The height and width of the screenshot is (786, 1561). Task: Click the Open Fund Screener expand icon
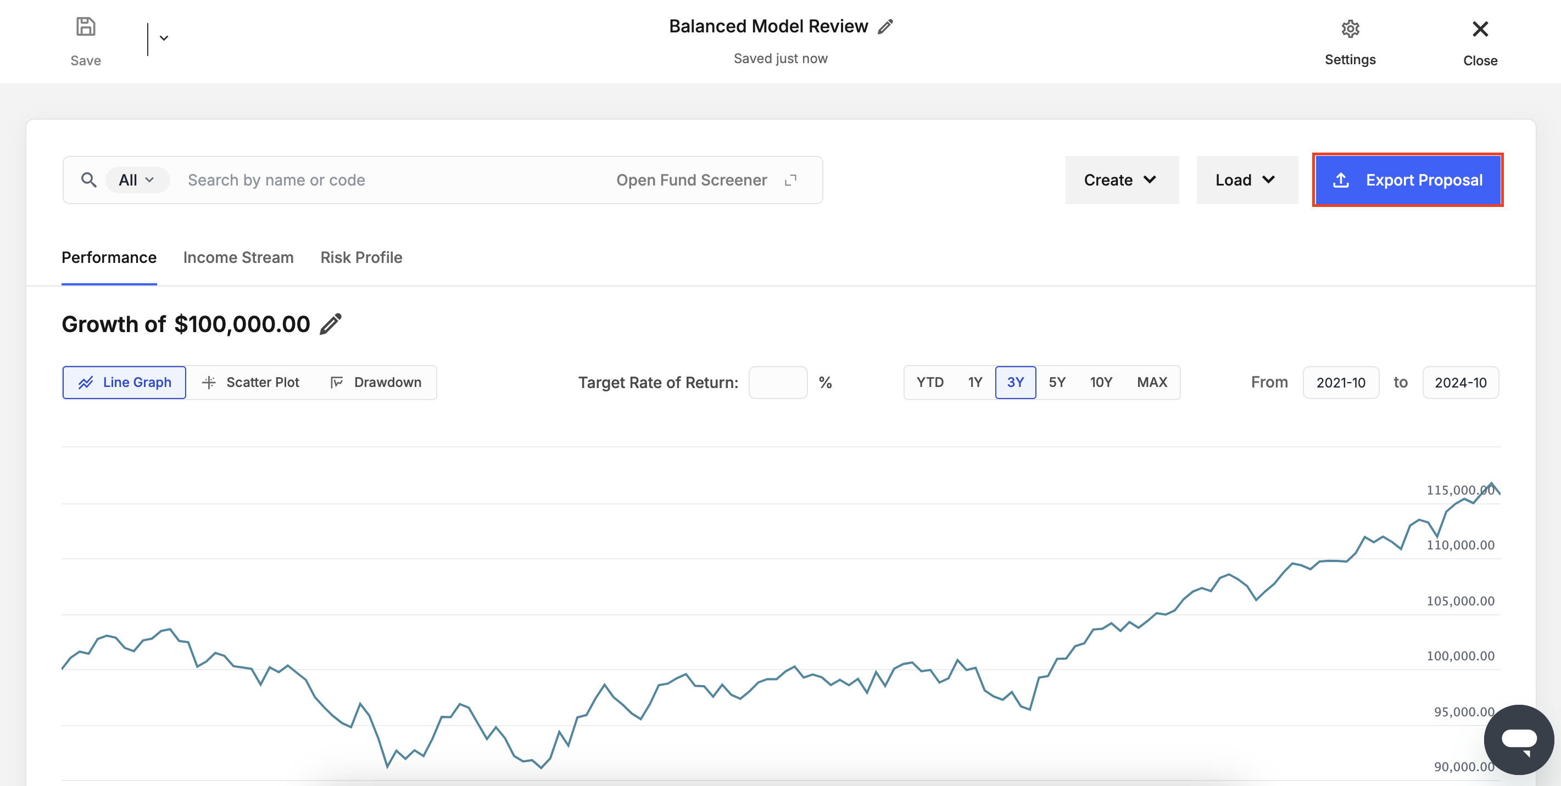coord(790,180)
